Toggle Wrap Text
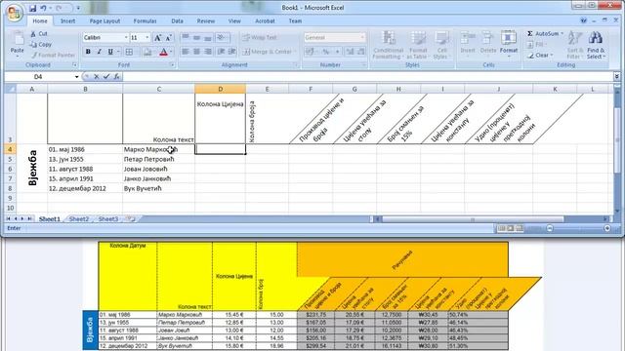 click(x=259, y=37)
